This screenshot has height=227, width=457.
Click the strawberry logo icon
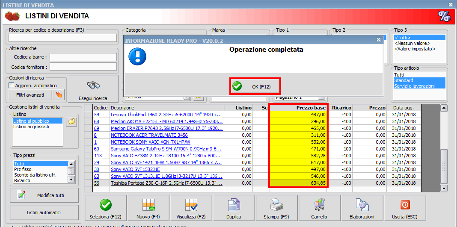tap(13, 16)
